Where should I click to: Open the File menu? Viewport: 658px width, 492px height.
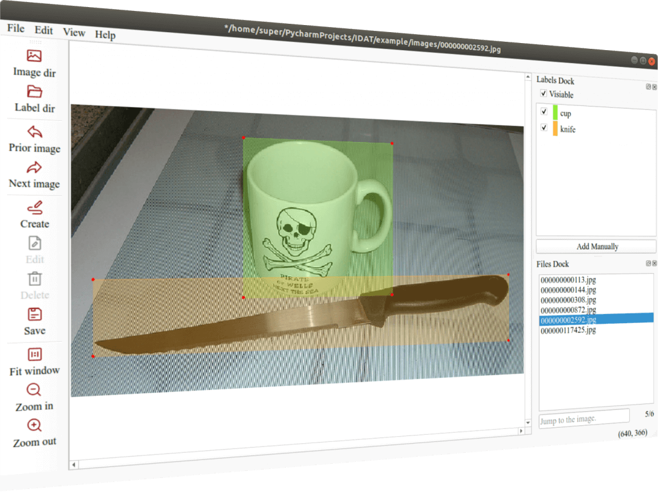coord(16,28)
